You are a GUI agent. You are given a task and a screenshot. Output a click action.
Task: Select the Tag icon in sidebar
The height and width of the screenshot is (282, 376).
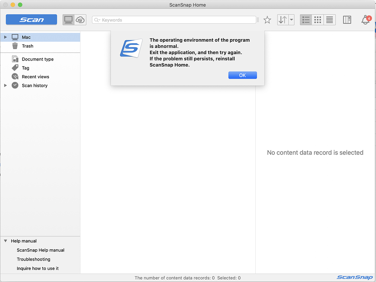click(x=15, y=68)
